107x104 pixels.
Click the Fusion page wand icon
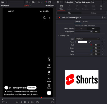tap(102, 17)
